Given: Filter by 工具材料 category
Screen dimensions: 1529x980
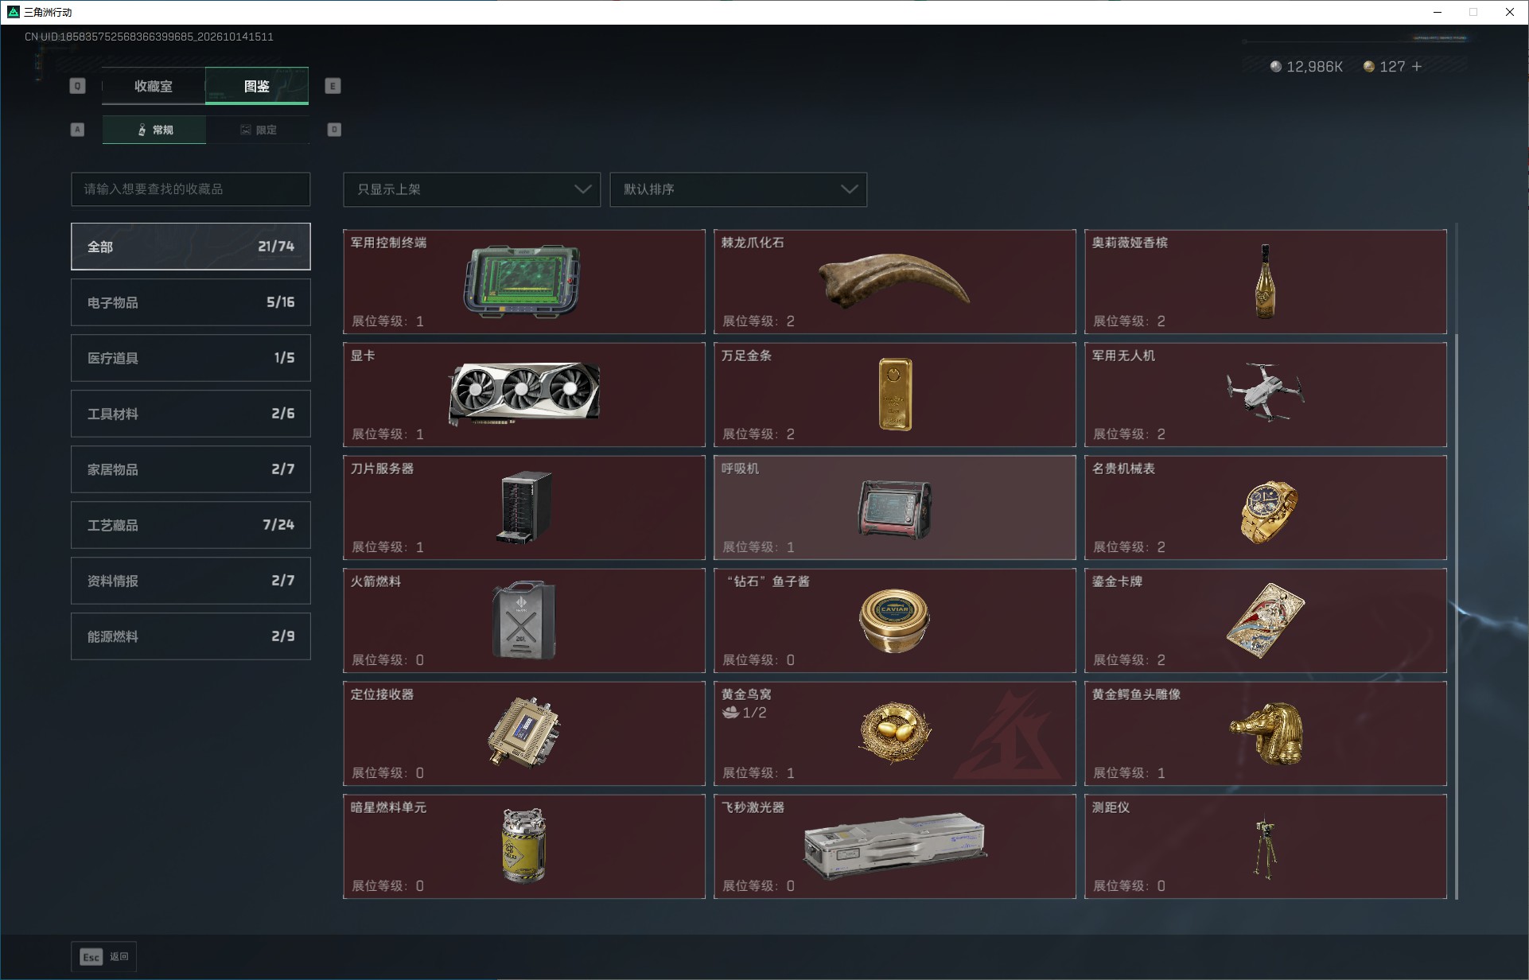Looking at the screenshot, I should [191, 414].
